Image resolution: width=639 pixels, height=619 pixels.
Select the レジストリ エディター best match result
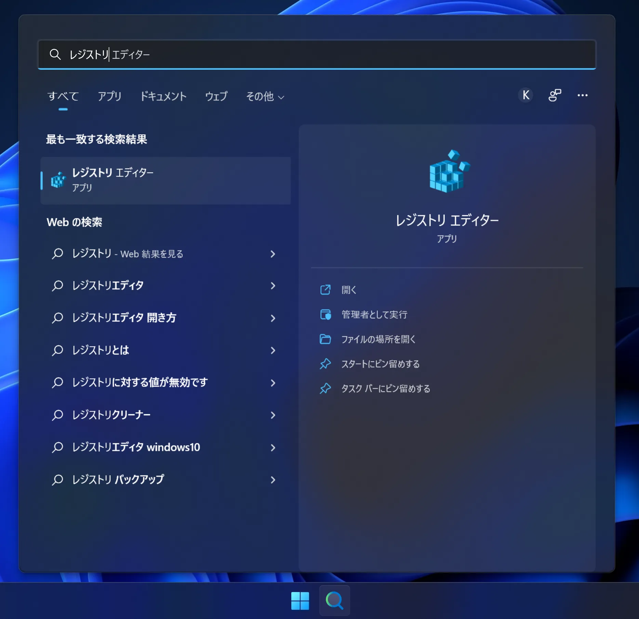(165, 180)
